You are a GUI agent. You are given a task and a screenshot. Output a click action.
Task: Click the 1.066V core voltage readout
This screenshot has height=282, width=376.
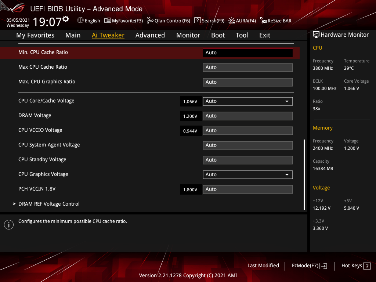(x=191, y=101)
